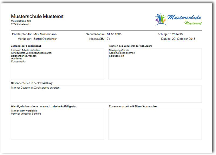
Task: Click the text '12345 Musterort'
Action: coord(20,24)
